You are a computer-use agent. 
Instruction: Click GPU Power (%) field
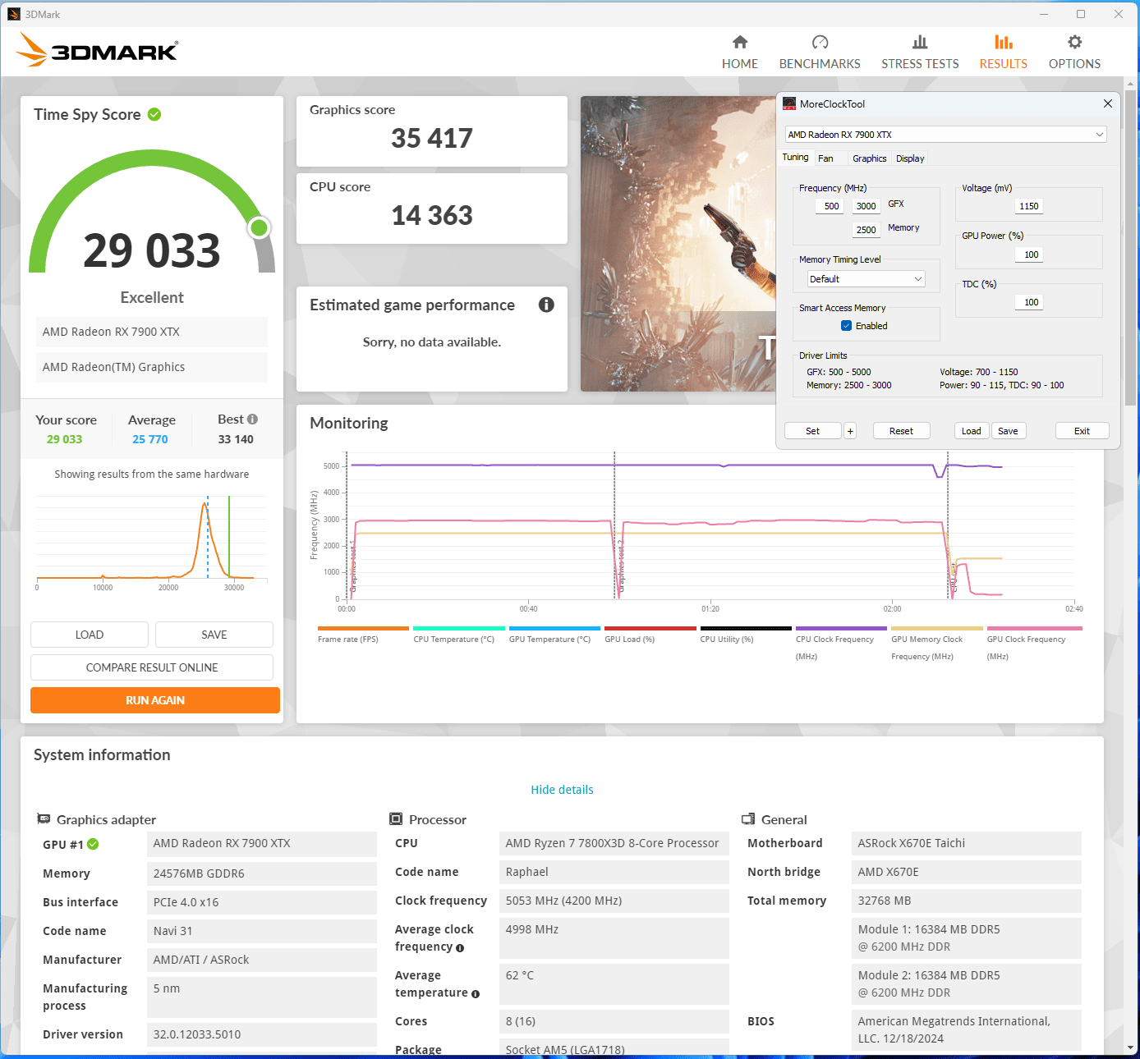(1031, 254)
